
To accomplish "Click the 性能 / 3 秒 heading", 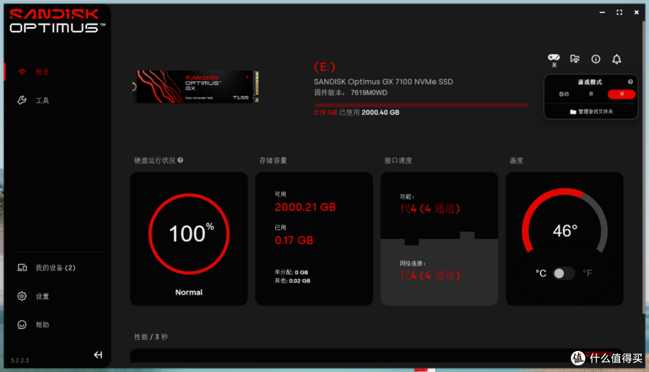I will [151, 337].
